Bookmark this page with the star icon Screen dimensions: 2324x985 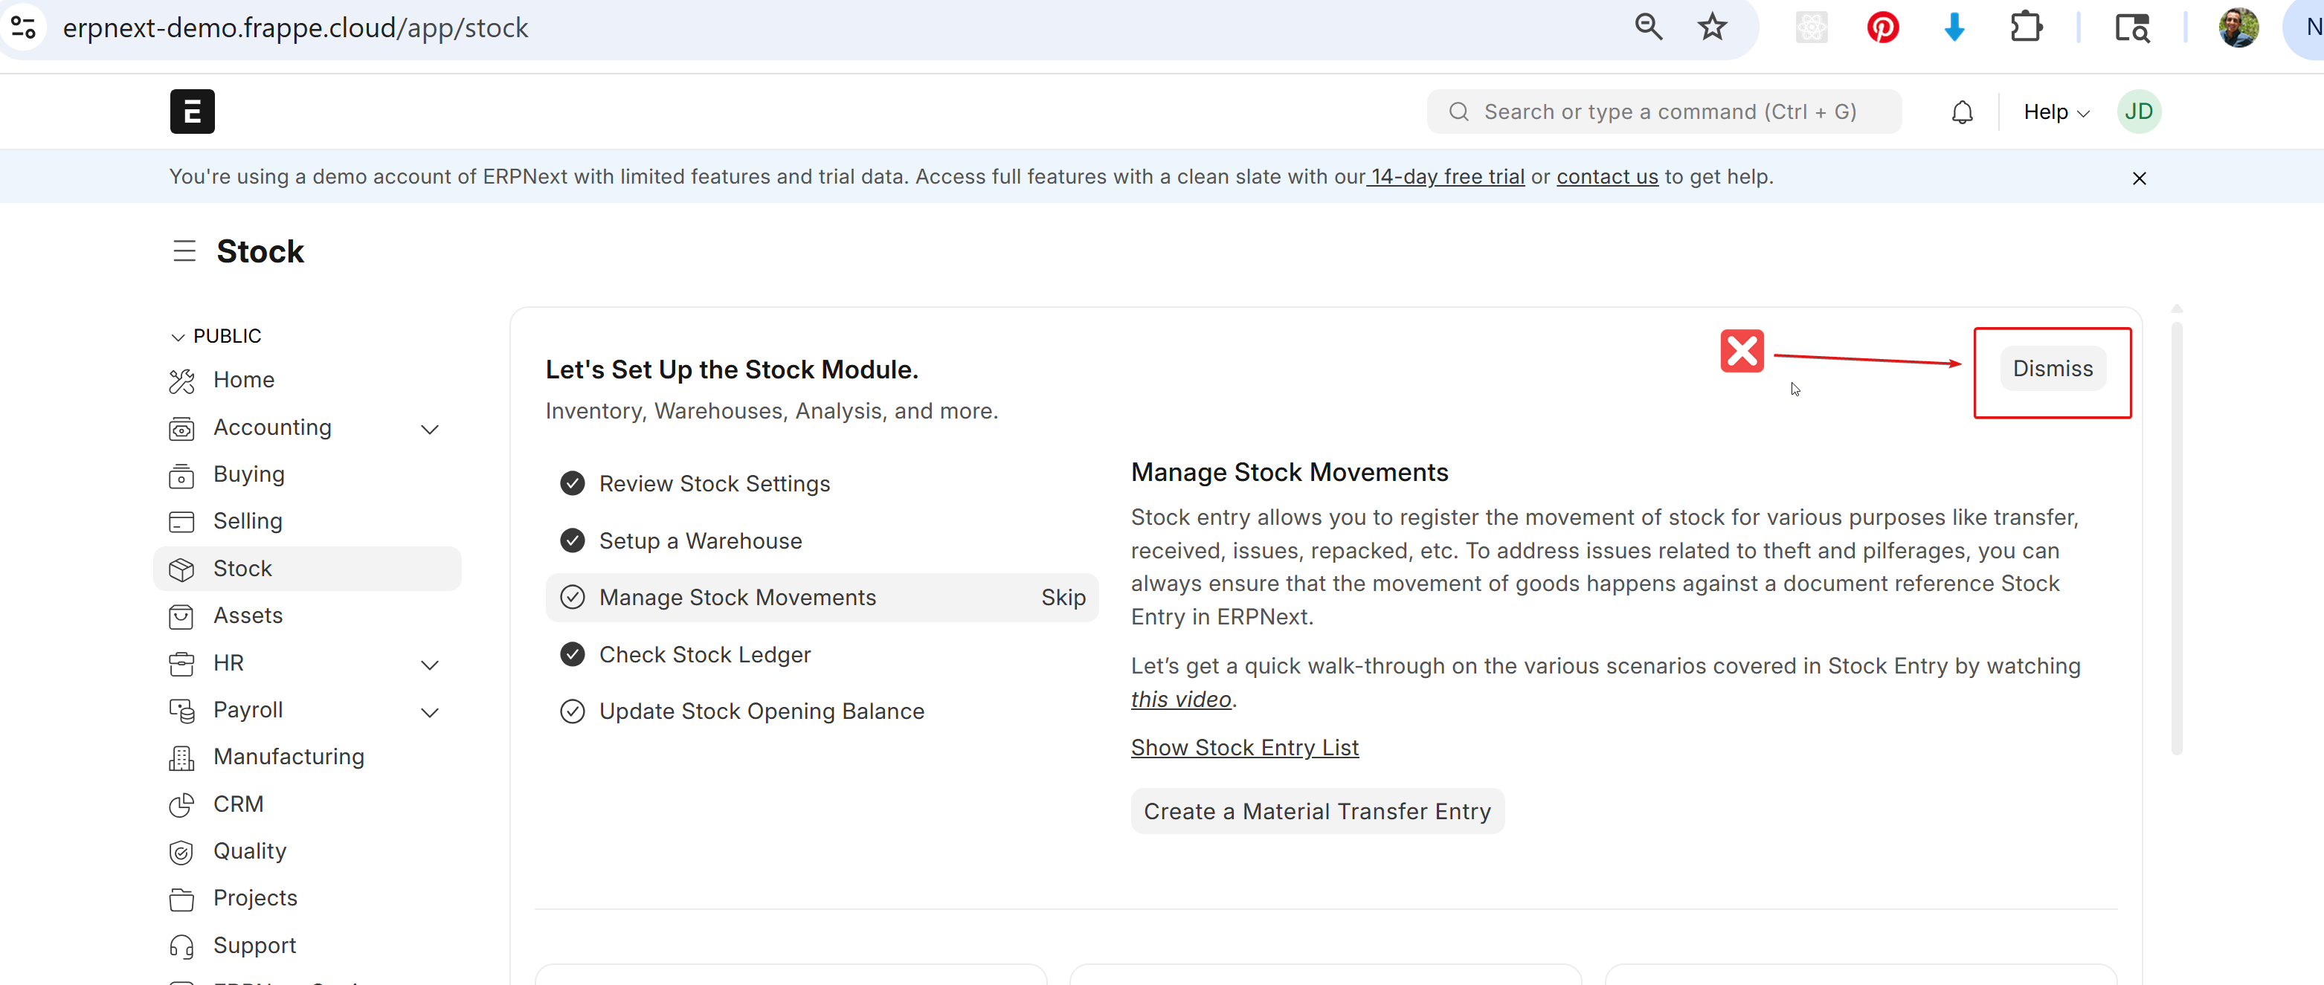tap(1711, 27)
